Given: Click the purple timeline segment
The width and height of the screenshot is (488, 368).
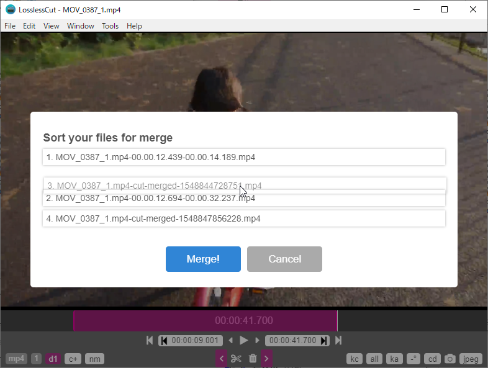Looking at the screenshot, I should (206, 321).
